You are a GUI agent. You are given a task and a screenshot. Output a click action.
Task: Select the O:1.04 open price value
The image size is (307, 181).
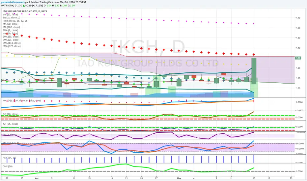pos(47,6)
